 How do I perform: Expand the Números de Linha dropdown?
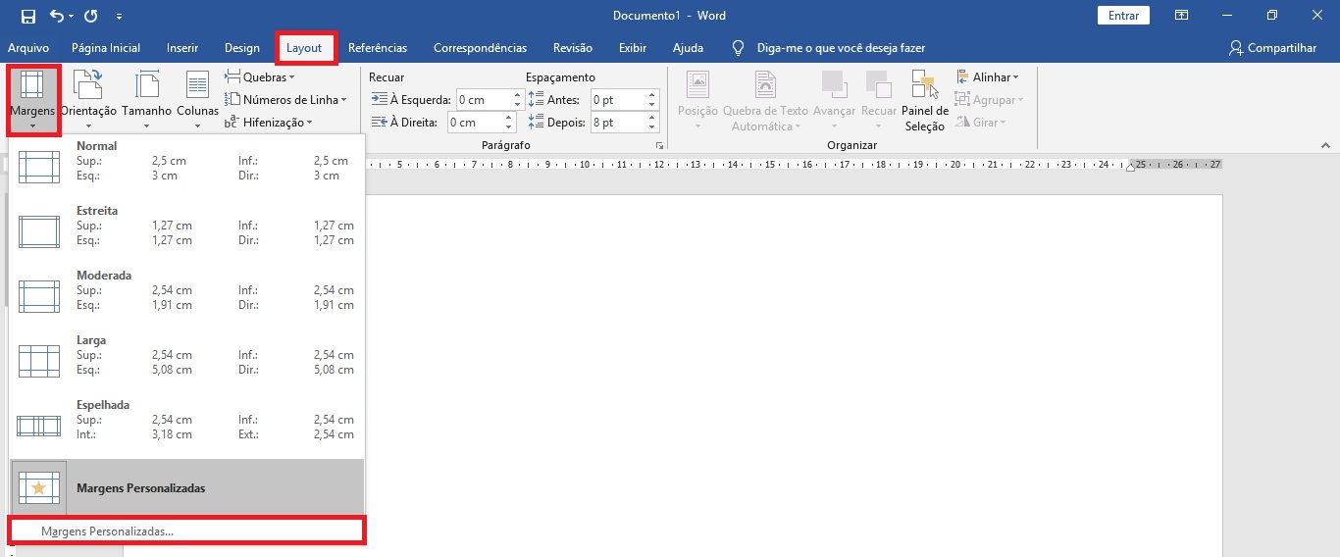click(285, 100)
